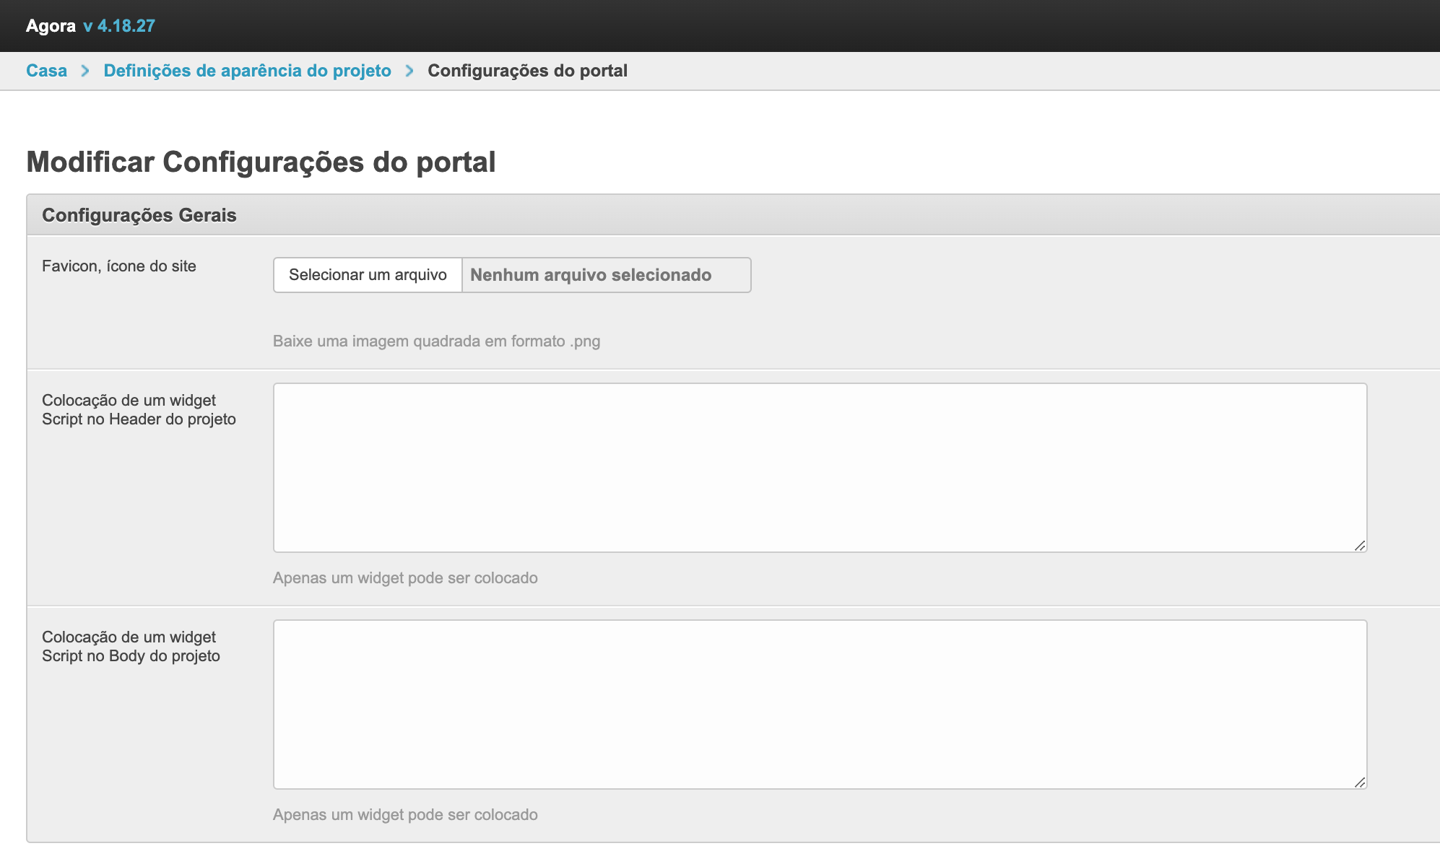Focus the Body widget script textarea
This screenshot has height=846, width=1440.
pos(820,705)
